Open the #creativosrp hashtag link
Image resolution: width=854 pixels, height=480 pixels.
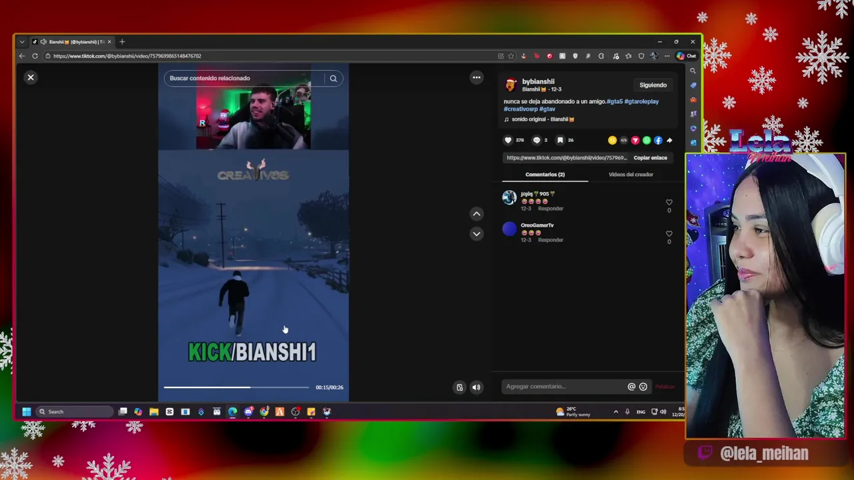(x=520, y=109)
